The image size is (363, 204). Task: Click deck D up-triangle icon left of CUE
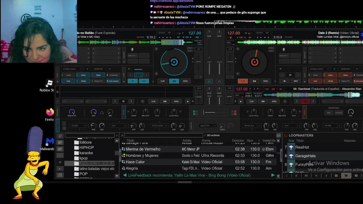pyautogui.click(x=241, y=101)
